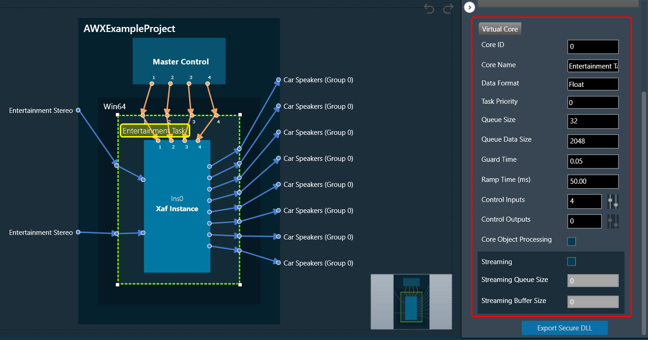Click the Guard Time input field
Screen dimensions: 648x340
click(x=593, y=161)
